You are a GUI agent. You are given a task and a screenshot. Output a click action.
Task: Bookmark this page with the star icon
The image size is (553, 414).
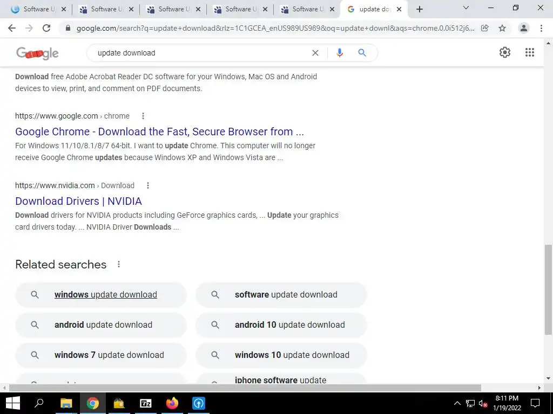(x=502, y=28)
